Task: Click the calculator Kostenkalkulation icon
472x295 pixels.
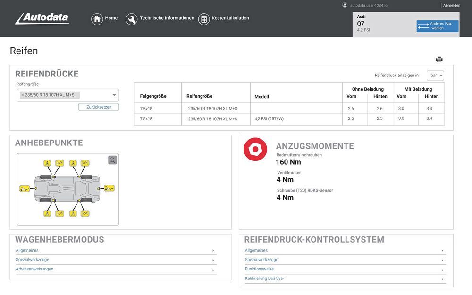Action: coord(204,19)
